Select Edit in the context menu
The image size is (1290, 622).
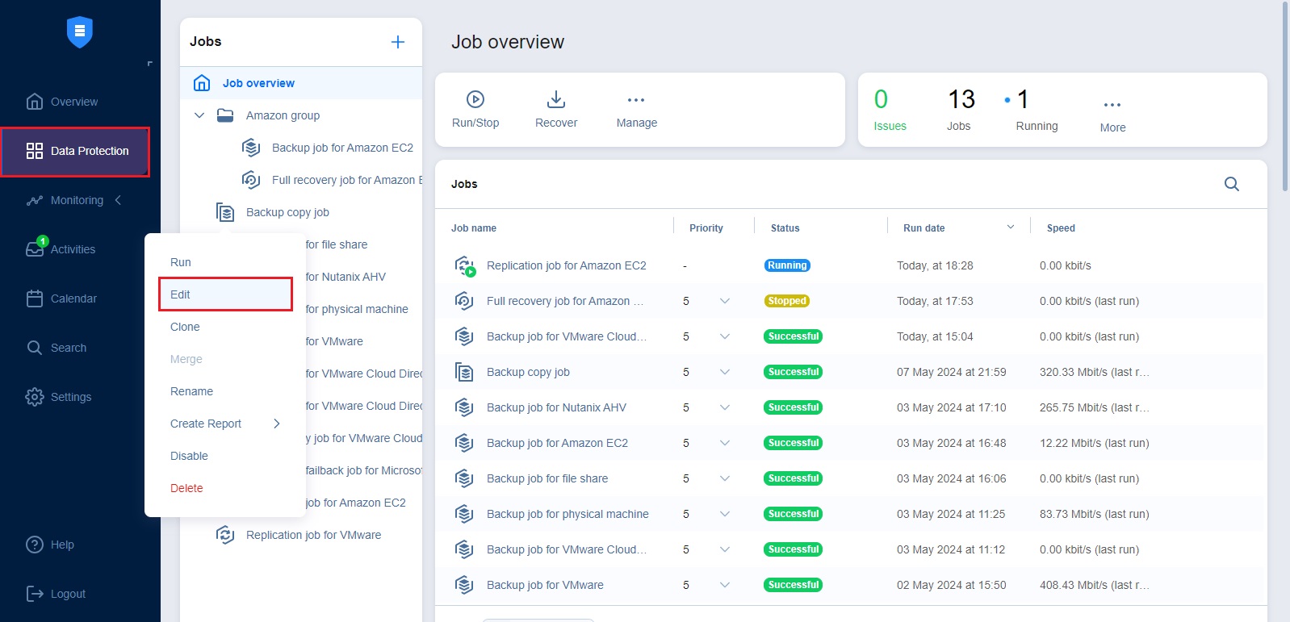[181, 294]
